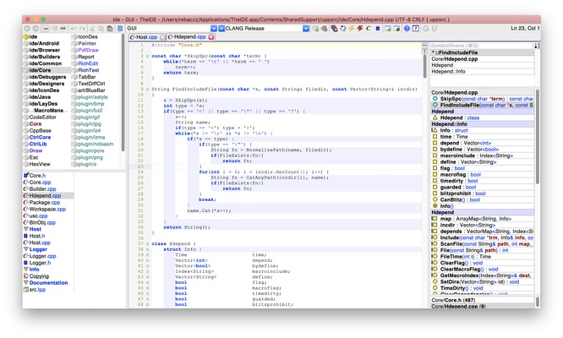The height and width of the screenshot is (338, 563).
Task: Click the dark stacked-packages toolbar icon
Action: pos(334,29)
